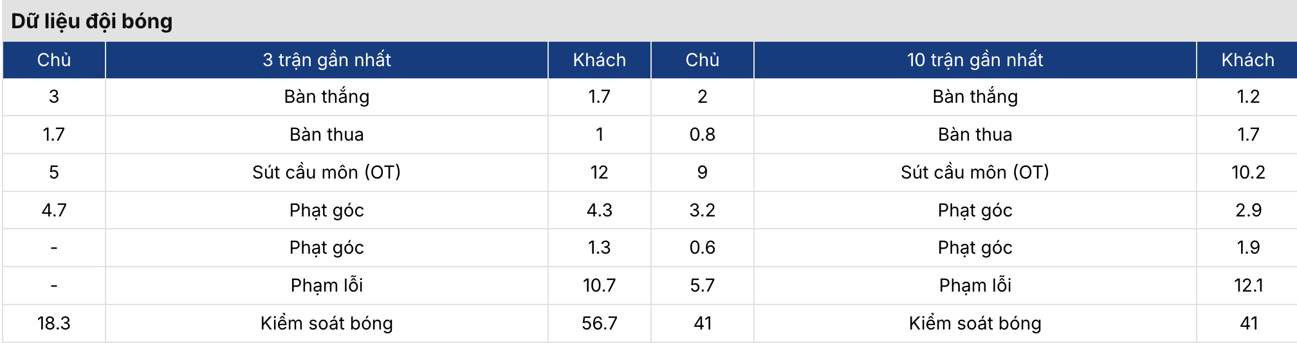Click the 10.7 fouls value
The height and width of the screenshot is (343, 1297).
click(599, 285)
